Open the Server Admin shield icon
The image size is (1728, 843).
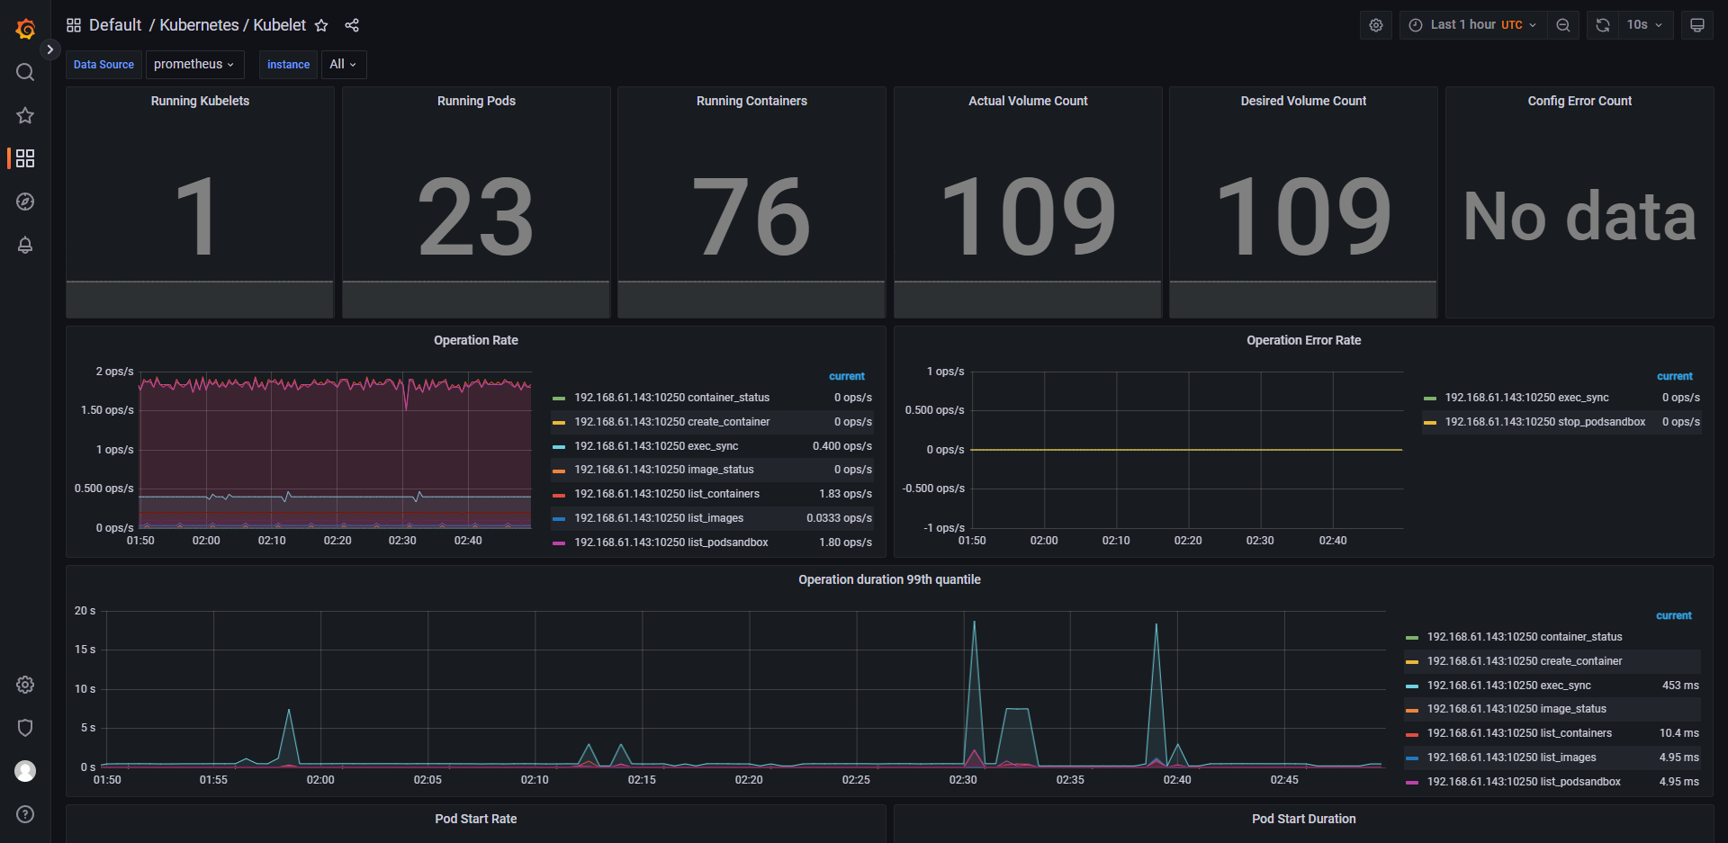coord(25,728)
